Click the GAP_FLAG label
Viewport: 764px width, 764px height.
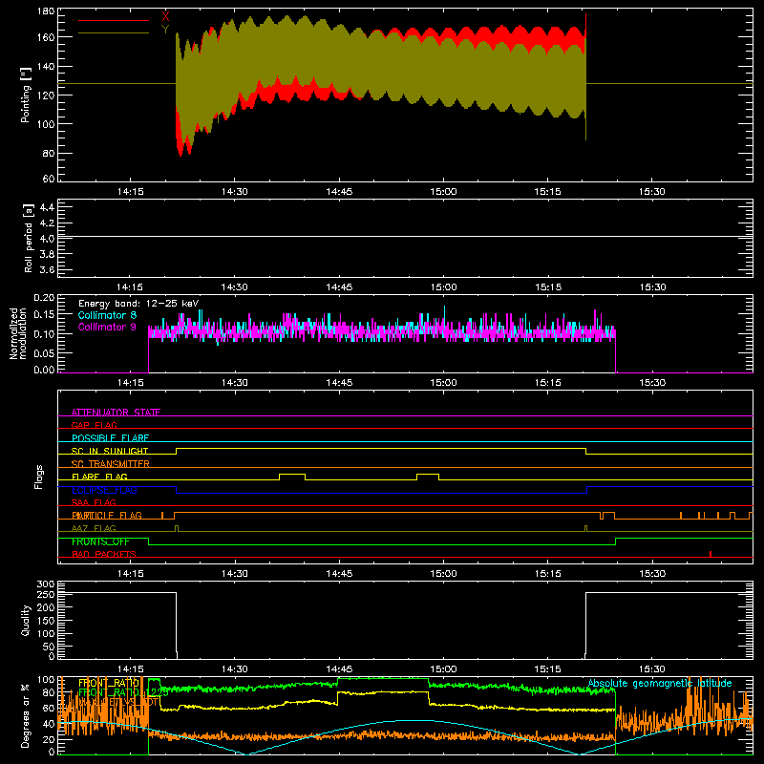94,425
